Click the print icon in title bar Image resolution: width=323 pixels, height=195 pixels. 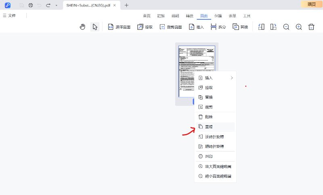(31, 5)
